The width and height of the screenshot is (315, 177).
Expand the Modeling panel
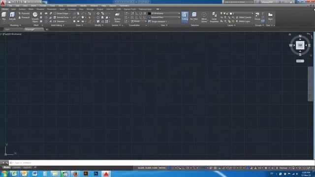(15, 25)
